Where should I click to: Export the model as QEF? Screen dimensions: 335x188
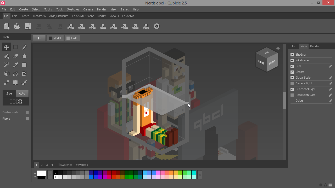[x=124, y=26]
